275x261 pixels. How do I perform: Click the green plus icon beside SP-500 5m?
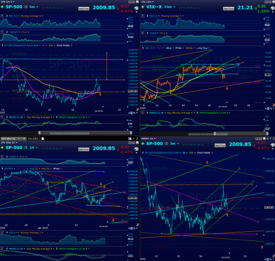pyautogui.click(x=2, y=7)
